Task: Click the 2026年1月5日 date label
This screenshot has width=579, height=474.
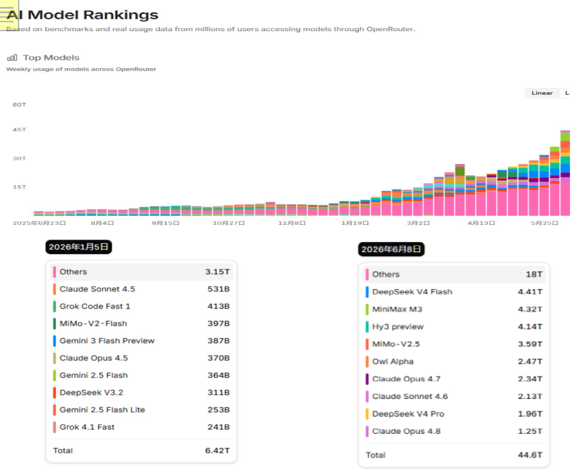Action: coord(79,247)
